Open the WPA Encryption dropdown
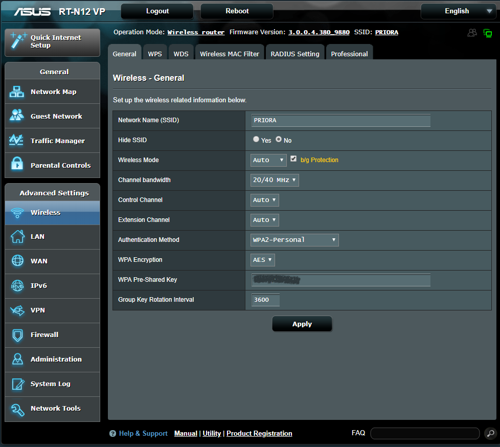Image resolution: width=500 pixels, height=447 pixels. pyautogui.click(x=263, y=260)
